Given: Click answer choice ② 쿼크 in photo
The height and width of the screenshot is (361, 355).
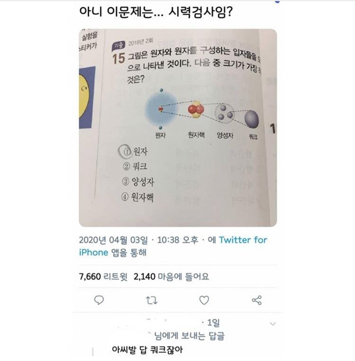Looking at the screenshot, I should click(x=135, y=166).
